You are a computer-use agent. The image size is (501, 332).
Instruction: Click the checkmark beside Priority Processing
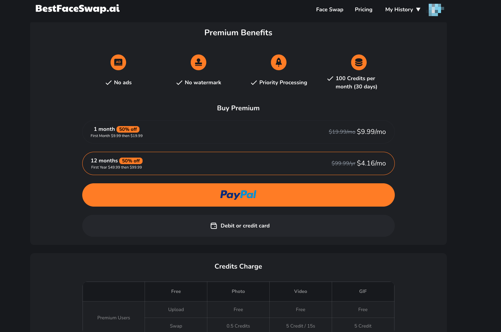tap(254, 83)
